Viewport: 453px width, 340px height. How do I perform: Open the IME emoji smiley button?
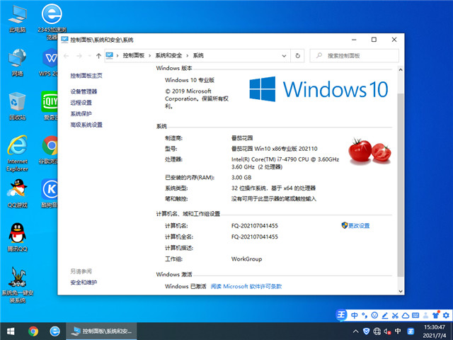pos(374,315)
